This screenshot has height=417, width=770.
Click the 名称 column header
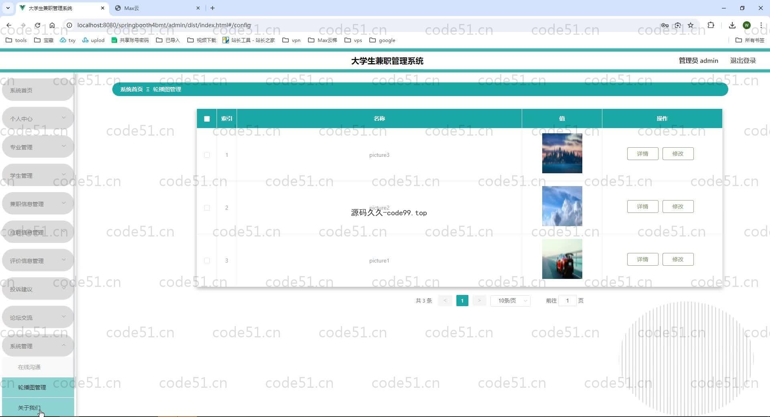click(x=379, y=118)
